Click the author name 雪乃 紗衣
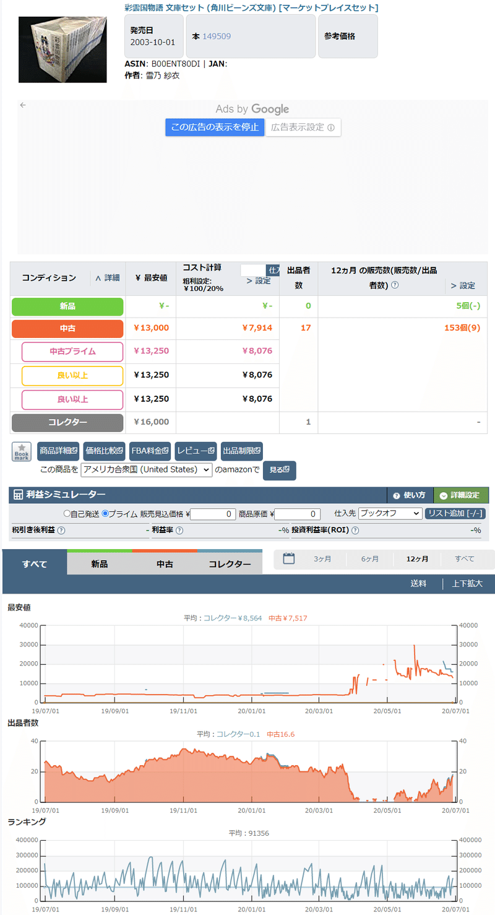This screenshot has width=495, height=915. coord(163,75)
